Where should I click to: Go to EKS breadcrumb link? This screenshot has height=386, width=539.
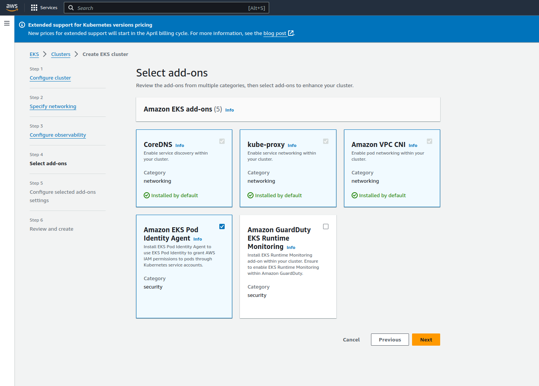34,54
